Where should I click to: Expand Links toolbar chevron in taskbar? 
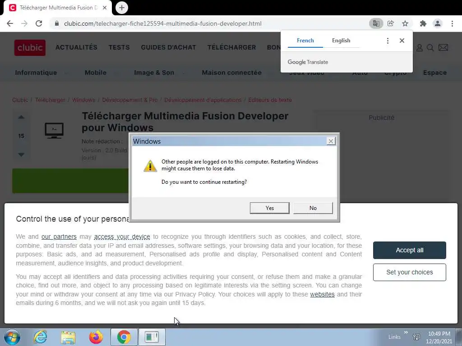coord(406,332)
